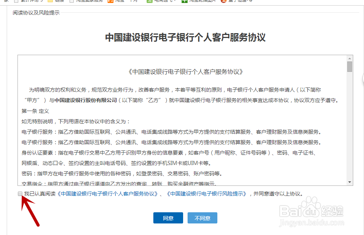Click the bold 中国建设银行股份有限公司 text
Image resolution: width=364 pixels, height=235 pixels.
[86, 100]
